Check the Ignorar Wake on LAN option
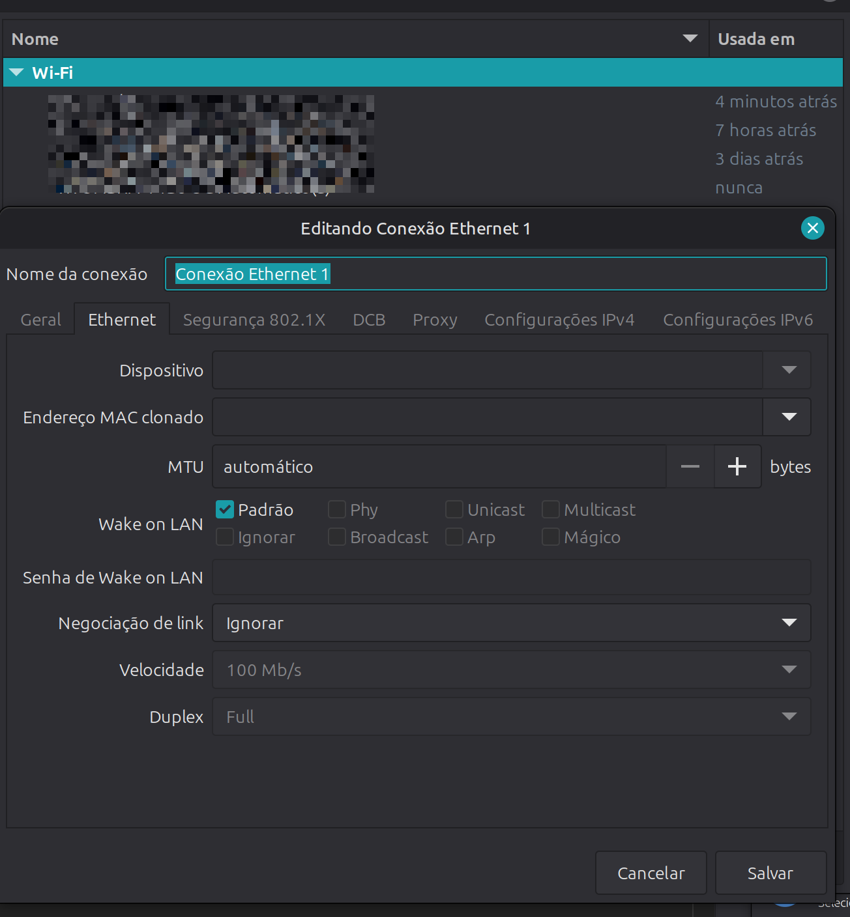This screenshot has height=917, width=850. pyautogui.click(x=225, y=537)
